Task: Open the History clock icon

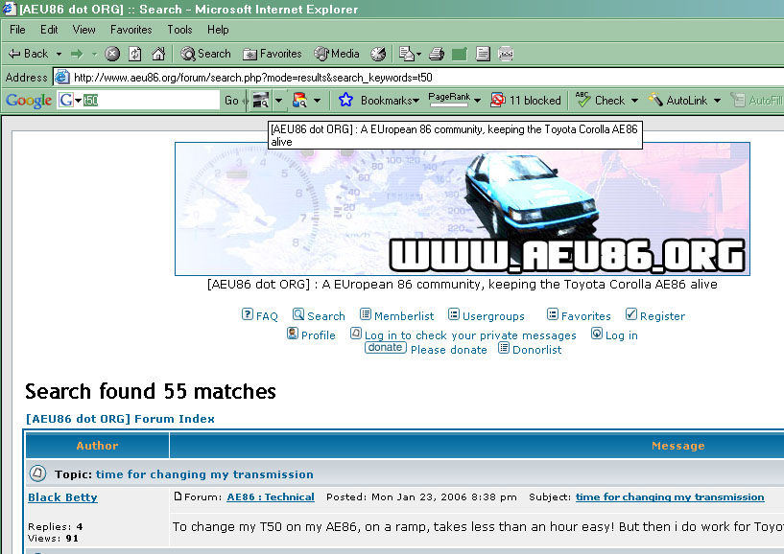Action: (378, 54)
